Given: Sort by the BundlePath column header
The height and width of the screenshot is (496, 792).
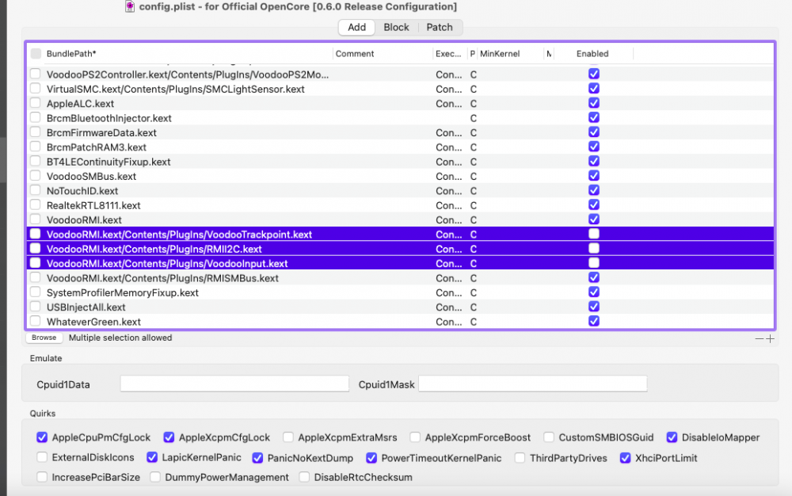Looking at the screenshot, I should 71,54.
